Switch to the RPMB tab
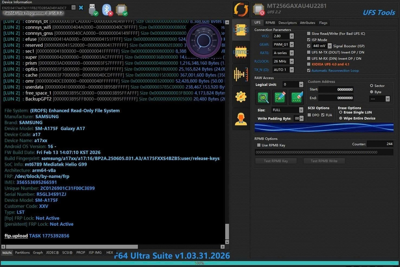The width and height of the screenshot is (400, 267). point(270,23)
